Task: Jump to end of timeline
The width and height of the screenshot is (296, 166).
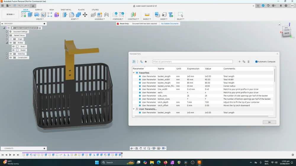Action: (x=18, y=155)
